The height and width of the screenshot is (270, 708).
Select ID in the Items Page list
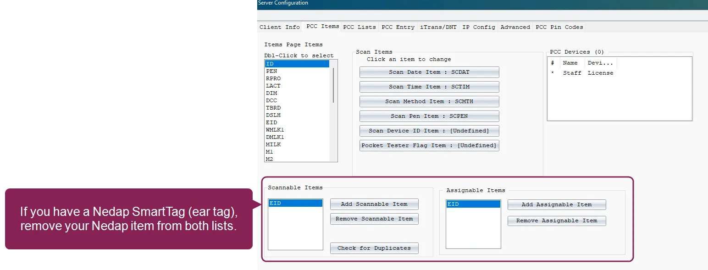coord(297,64)
